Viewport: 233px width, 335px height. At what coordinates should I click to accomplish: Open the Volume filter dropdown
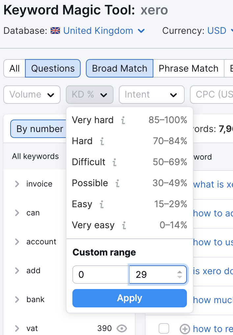32,95
